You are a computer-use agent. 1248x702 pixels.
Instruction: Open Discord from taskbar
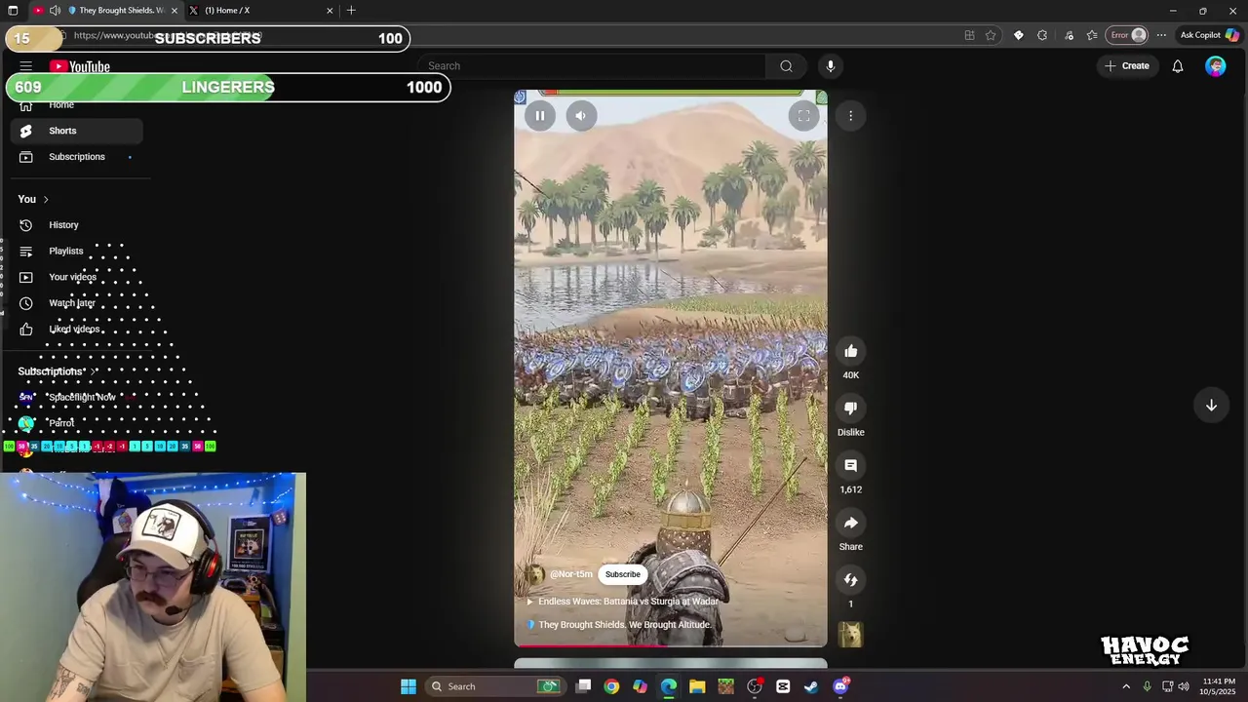click(840, 686)
